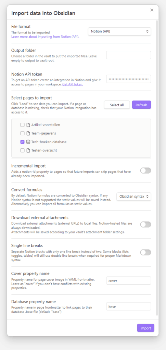
Task: Click the page icon next to Artikel-voorstellen
Action: [28, 125]
